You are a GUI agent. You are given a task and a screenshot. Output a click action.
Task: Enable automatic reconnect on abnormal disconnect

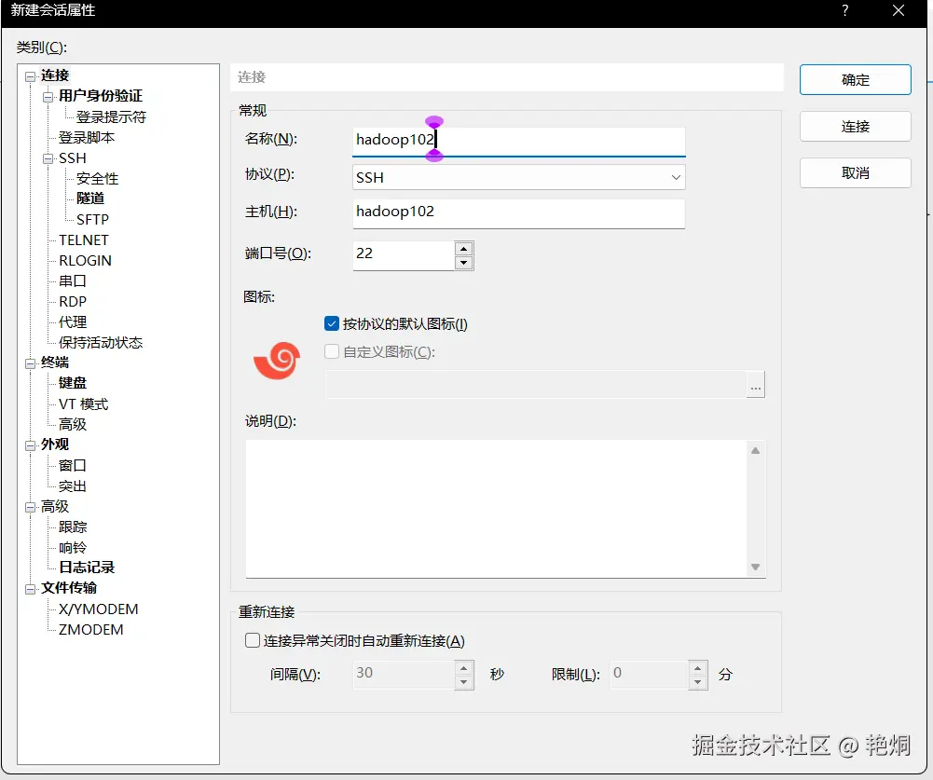click(253, 640)
